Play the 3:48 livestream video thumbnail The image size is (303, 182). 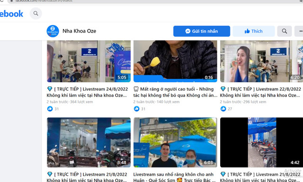point(89,142)
